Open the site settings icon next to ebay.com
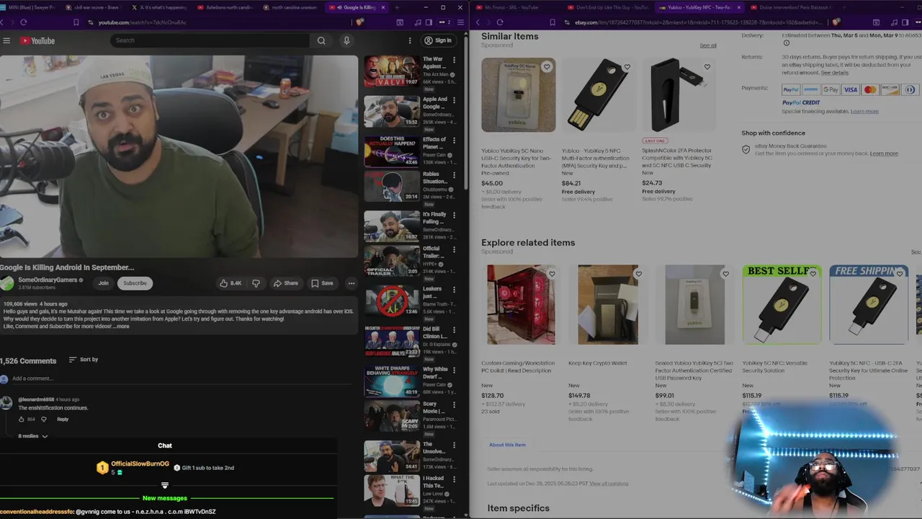922x519 pixels. tap(567, 22)
